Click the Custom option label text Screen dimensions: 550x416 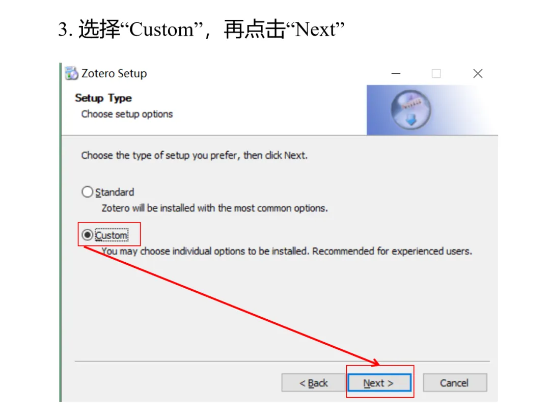point(112,235)
